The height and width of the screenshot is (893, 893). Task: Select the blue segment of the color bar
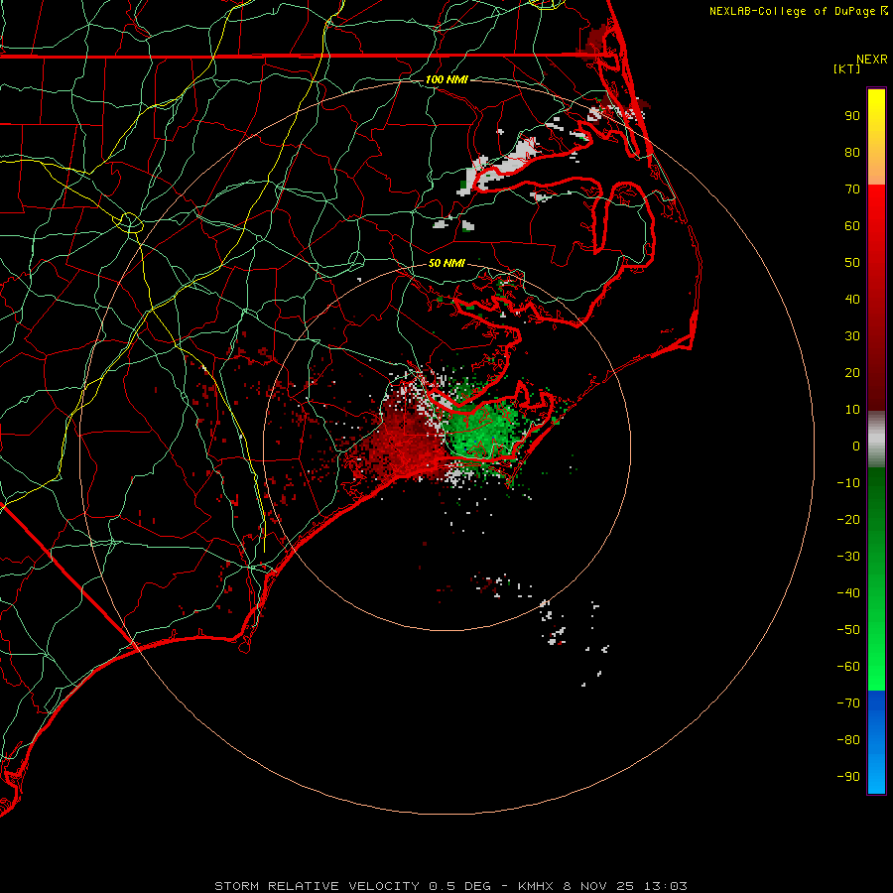tap(876, 741)
